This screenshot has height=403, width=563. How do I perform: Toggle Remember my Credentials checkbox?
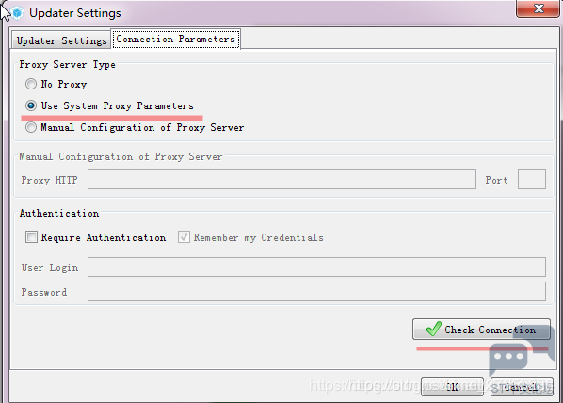tap(184, 237)
